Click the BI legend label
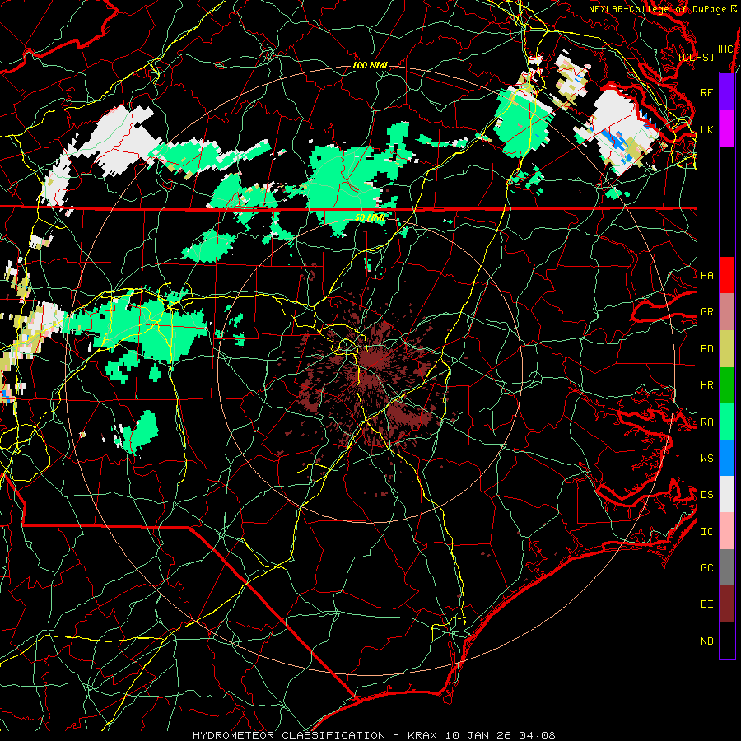The width and height of the screenshot is (741, 741). (706, 604)
